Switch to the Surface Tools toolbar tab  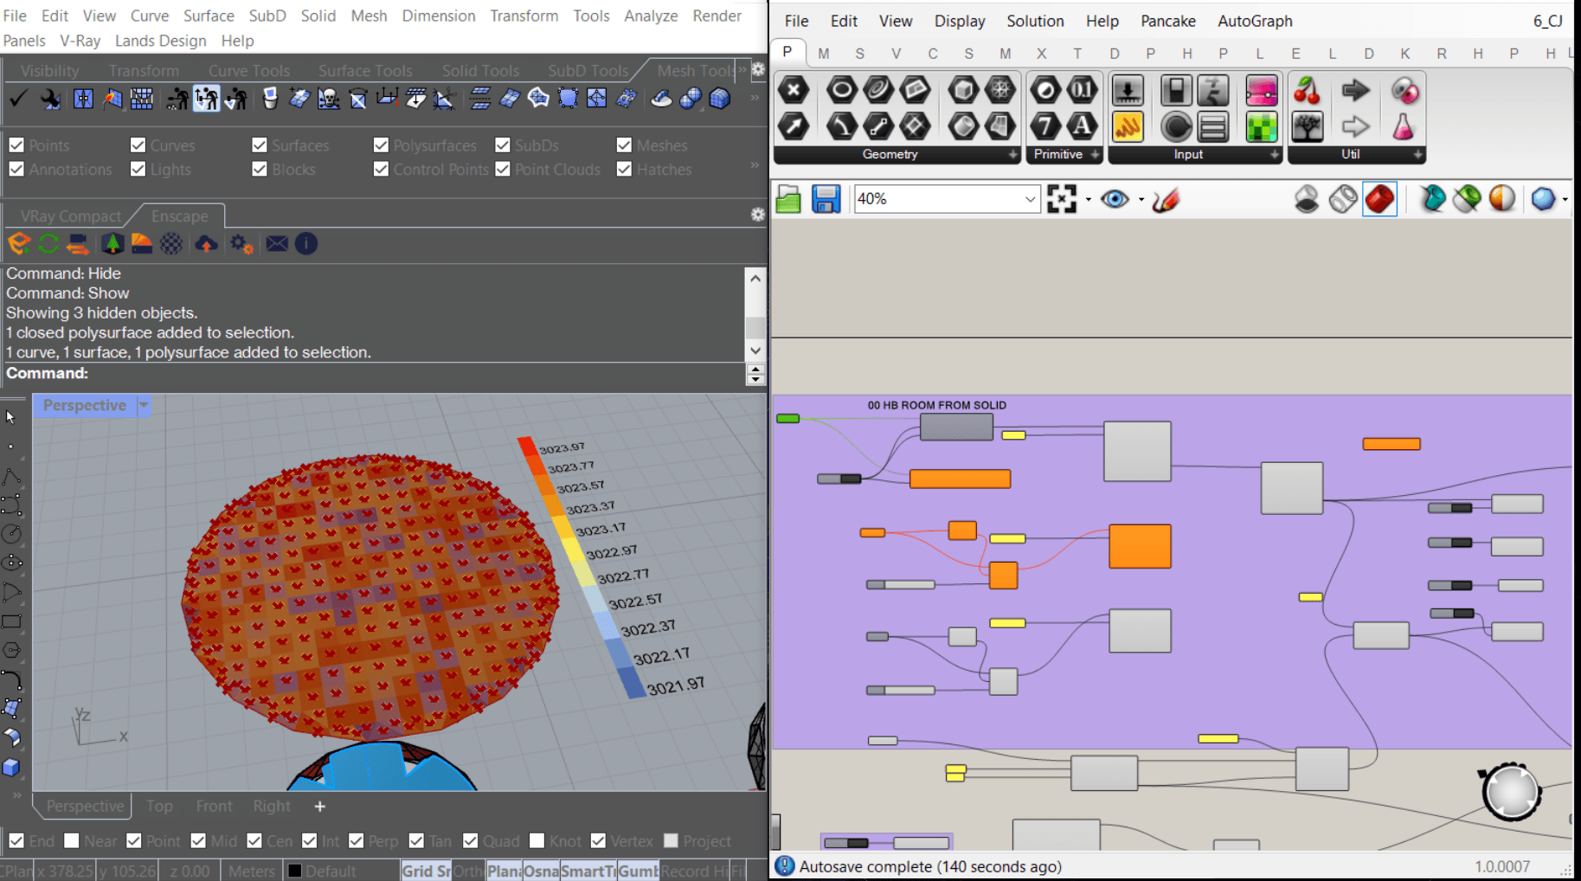365,70
